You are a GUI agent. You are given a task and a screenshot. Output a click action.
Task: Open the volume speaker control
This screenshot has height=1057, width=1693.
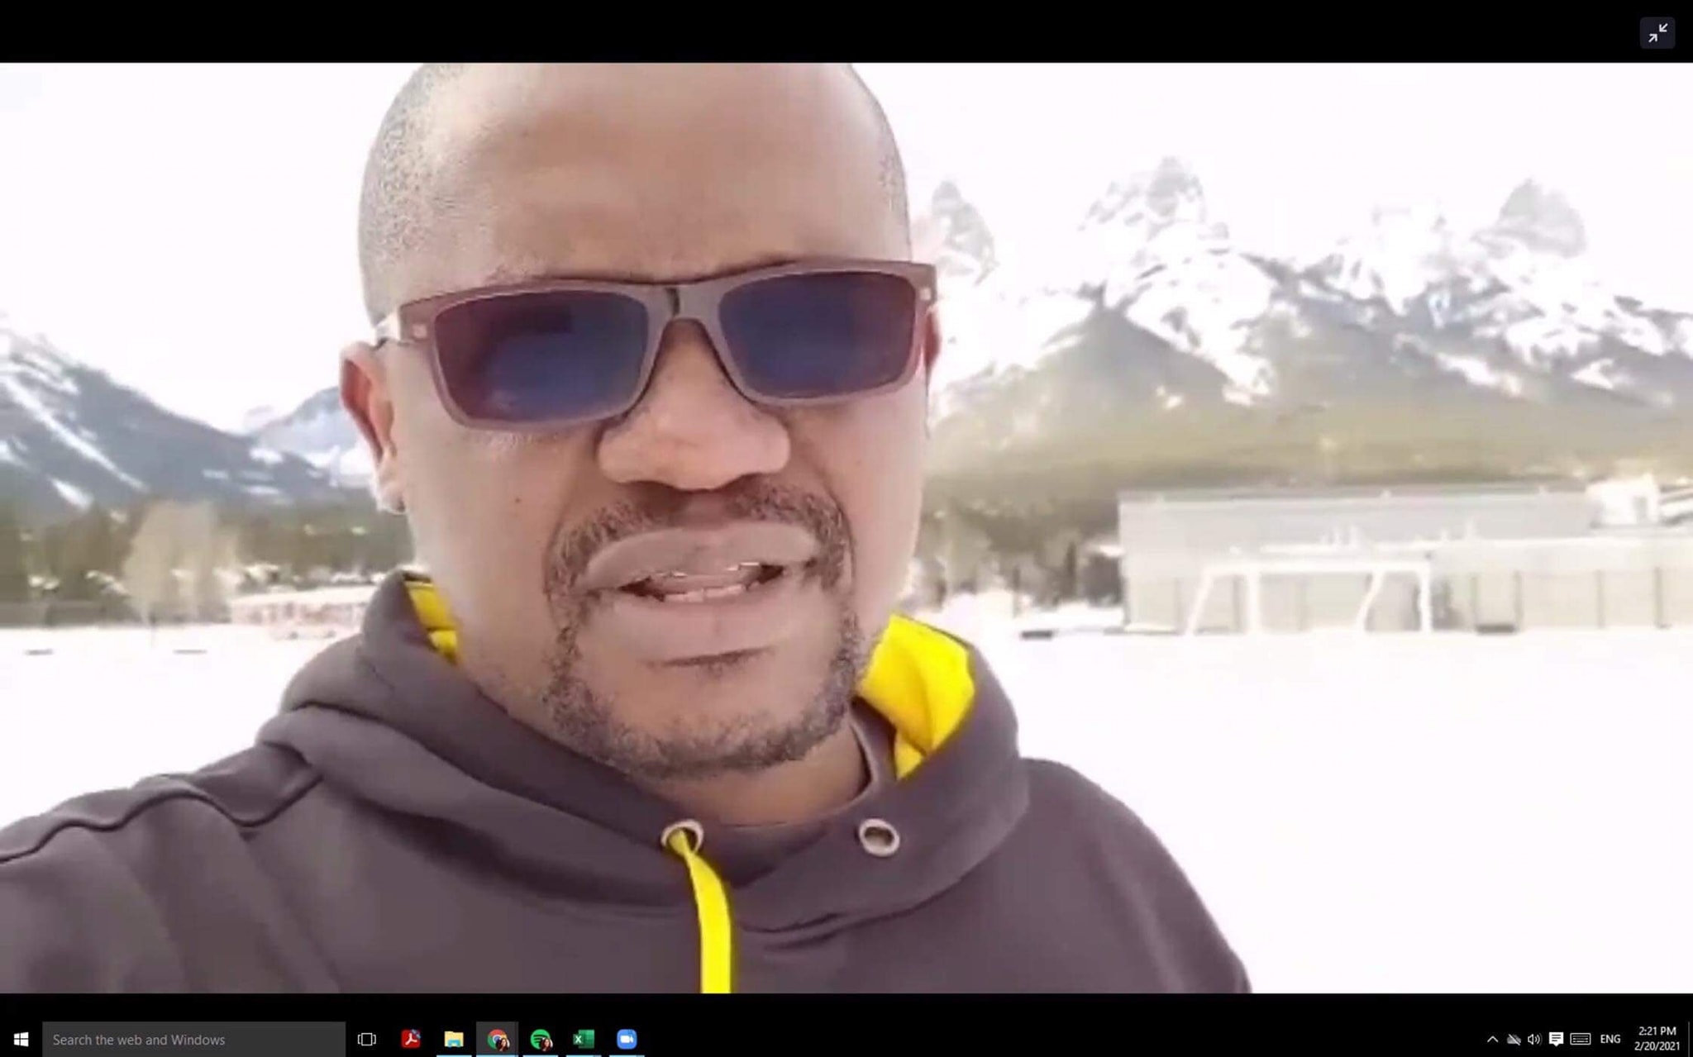point(1534,1039)
